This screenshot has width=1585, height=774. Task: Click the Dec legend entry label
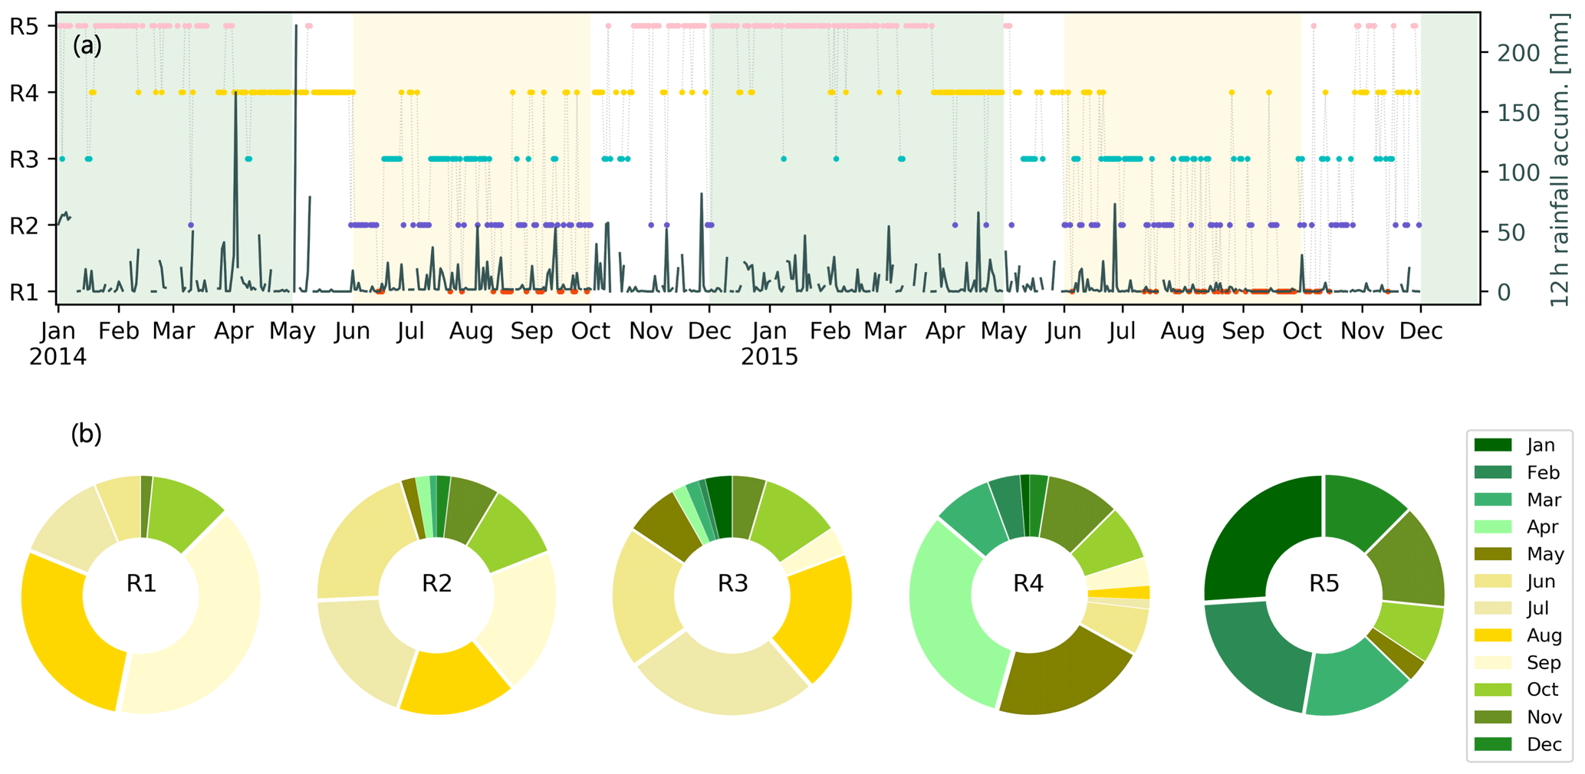pos(1544,744)
